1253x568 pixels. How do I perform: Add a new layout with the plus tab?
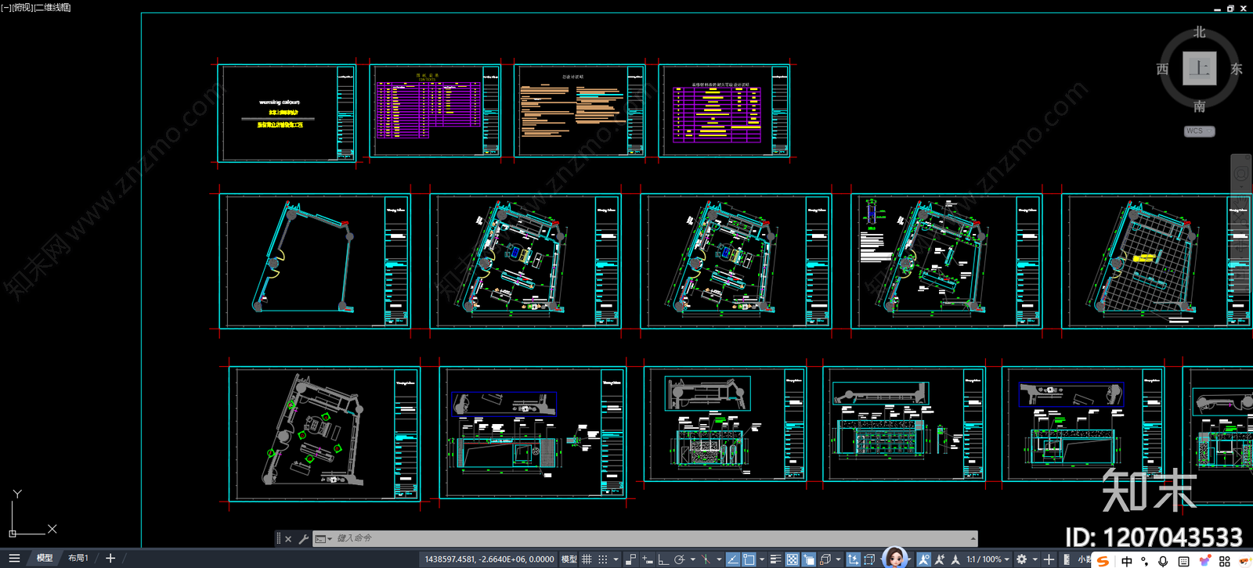[x=110, y=559]
